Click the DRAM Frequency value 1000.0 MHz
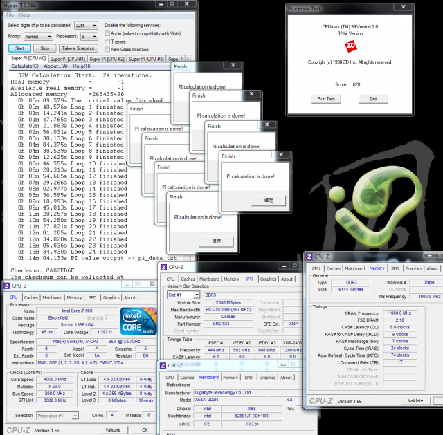Image resolution: width=443 pixels, height=435 pixels. click(x=400, y=313)
